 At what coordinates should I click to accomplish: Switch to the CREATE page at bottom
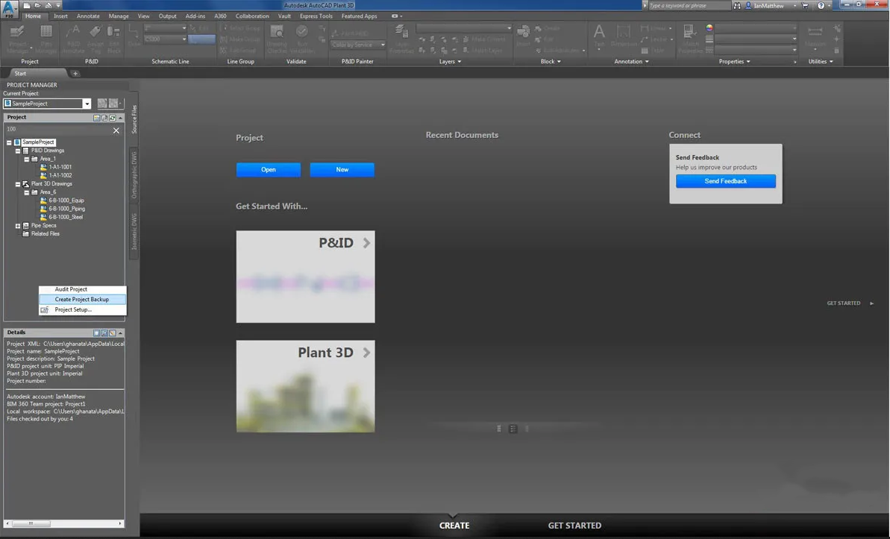click(454, 526)
